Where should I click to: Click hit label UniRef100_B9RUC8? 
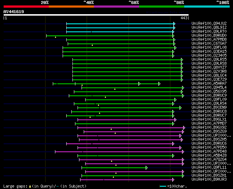pyautogui.click(x=209, y=112)
